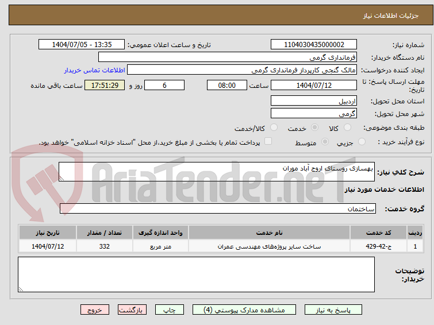This screenshot has width=434, height=325.
Task: Click the خروج exit button
Action: pos(95,310)
